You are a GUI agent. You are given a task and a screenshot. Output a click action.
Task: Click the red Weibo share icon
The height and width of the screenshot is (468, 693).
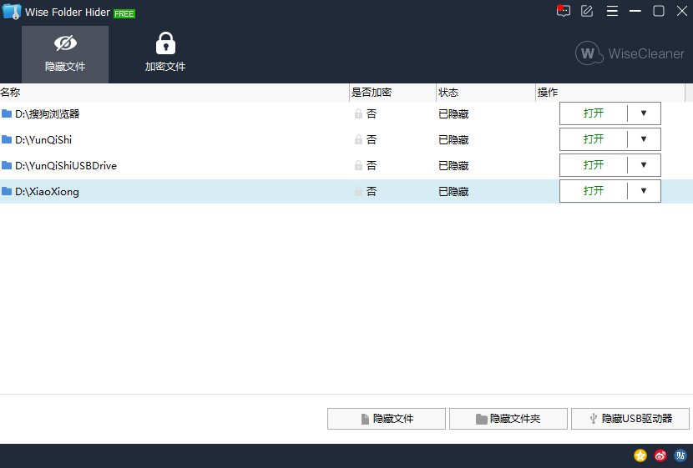pyautogui.click(x=660, y=455)
